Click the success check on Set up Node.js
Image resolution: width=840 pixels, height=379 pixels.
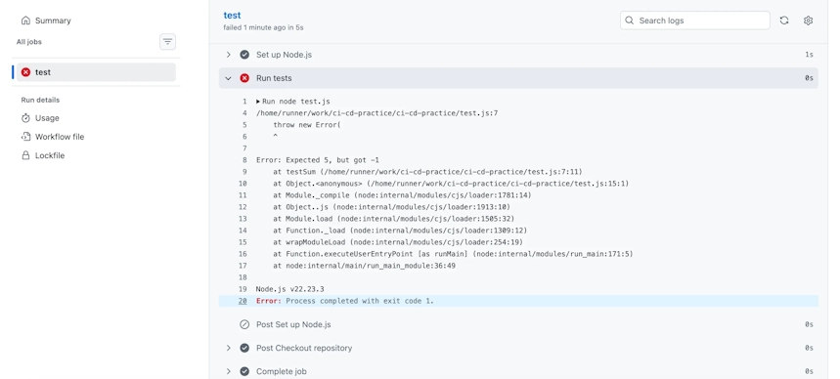point(244,55)
